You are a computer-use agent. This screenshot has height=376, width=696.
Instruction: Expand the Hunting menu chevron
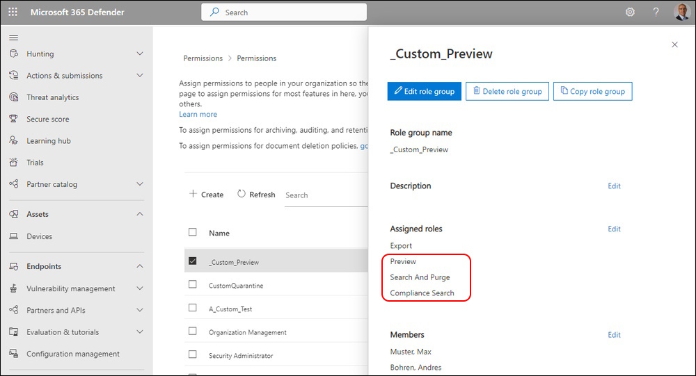(x=140, y=54)
